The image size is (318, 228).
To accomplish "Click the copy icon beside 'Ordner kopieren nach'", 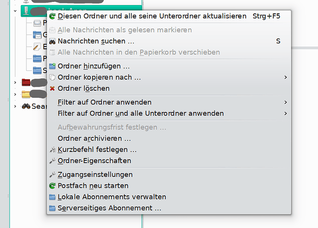I will [x=52, y=77].
